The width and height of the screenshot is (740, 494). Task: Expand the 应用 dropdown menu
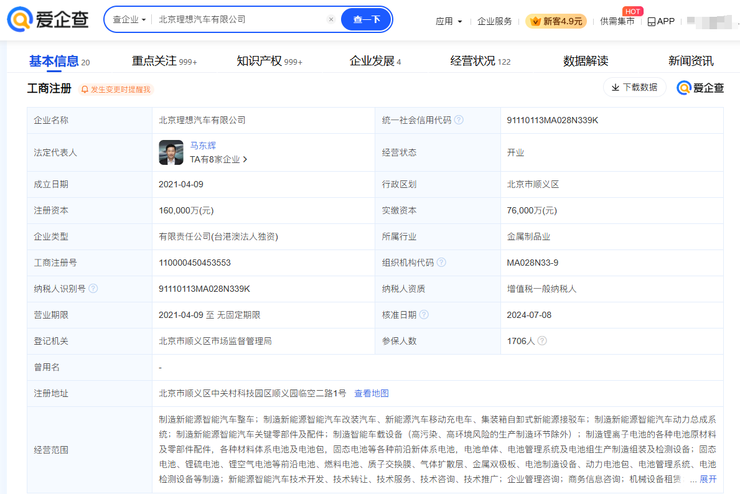click(448, 21)
